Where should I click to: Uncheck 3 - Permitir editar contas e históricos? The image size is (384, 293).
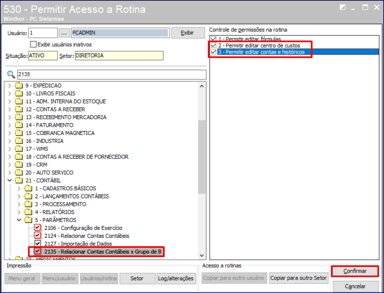pos(214,52)
